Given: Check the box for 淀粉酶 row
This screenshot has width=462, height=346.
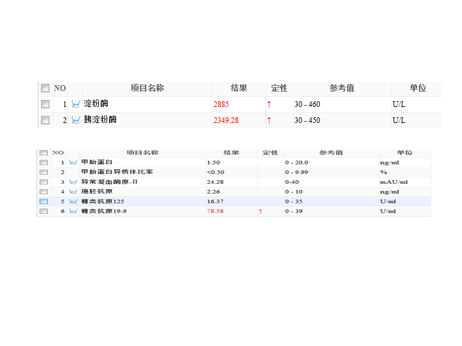Looking at the screenshot, I should tap(45, 104).
